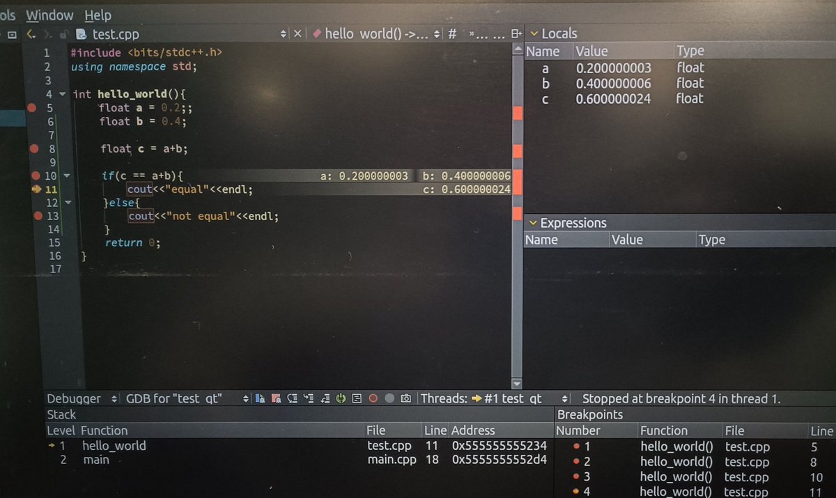Click the split editor icon

516,33
